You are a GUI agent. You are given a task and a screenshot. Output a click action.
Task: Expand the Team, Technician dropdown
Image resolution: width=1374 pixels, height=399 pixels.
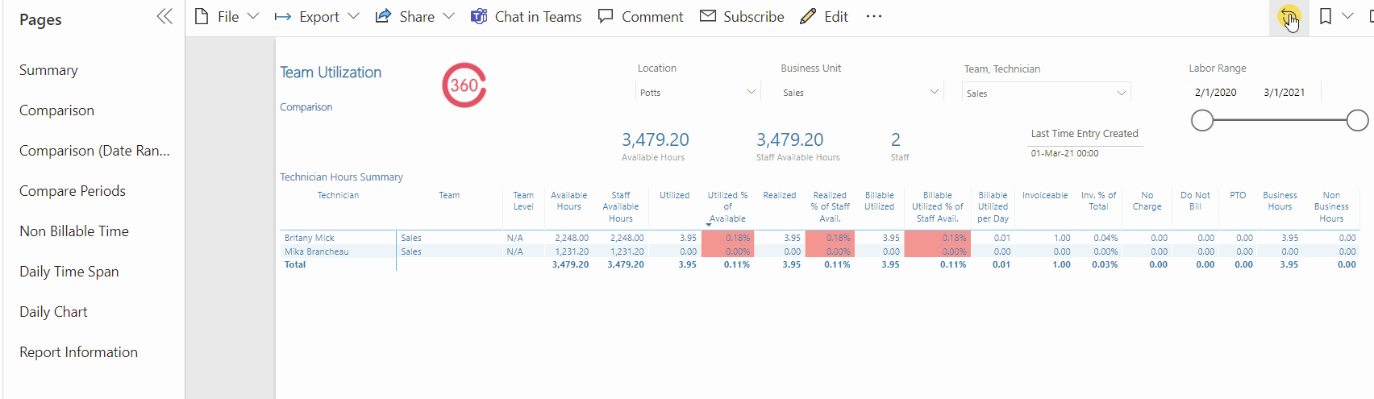(x=1046, y=94)
